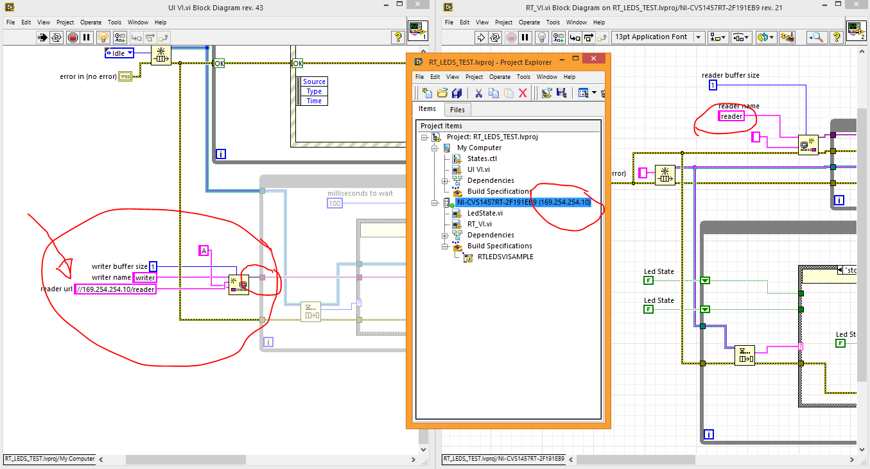870x469 pixels.
Task: Select RTLEDSVISAMPLE build specification
Action: [505, 257]
